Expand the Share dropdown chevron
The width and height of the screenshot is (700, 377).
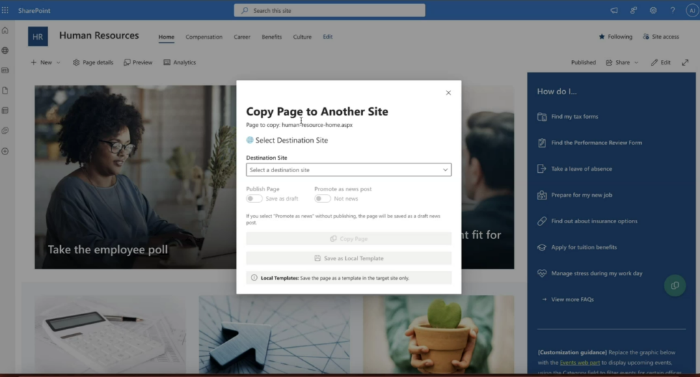[636, 62]
